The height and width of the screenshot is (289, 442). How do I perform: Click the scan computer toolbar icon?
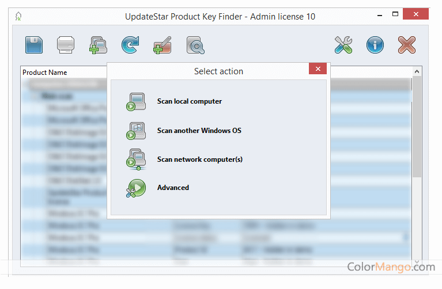(x=98, y=44)
